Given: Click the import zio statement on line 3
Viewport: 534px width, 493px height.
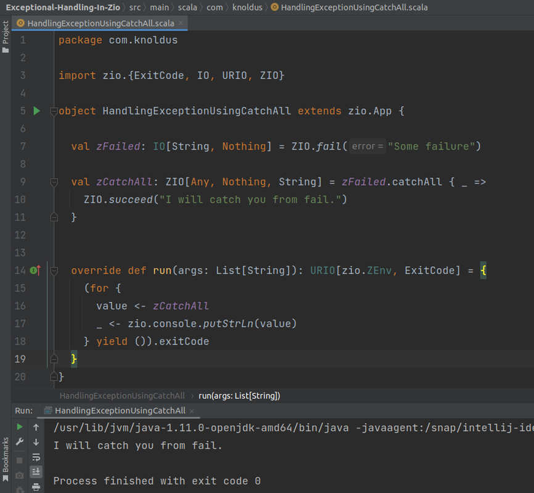Looking at the screenshot, I should 171,76.
